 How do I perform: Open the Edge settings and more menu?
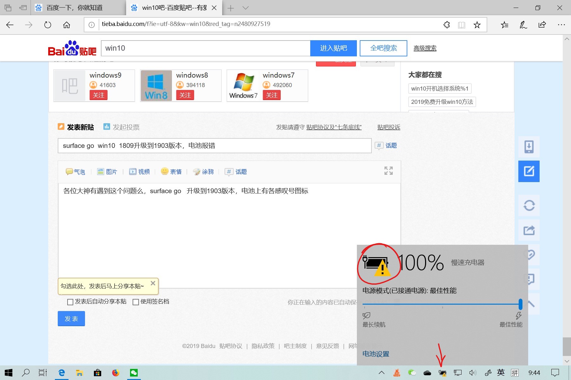click(x=561, y=25)
